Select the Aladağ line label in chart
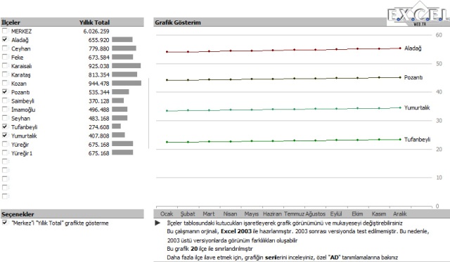Screen dimensions: 450x262 [x=413, y=48]
